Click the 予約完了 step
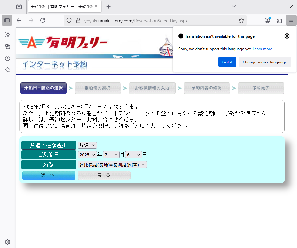The height and width of the screenshot is (248, 297). click(261, 88)
